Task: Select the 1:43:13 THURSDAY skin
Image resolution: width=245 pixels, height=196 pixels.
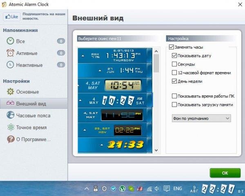Action: click(x=115, y=55)
